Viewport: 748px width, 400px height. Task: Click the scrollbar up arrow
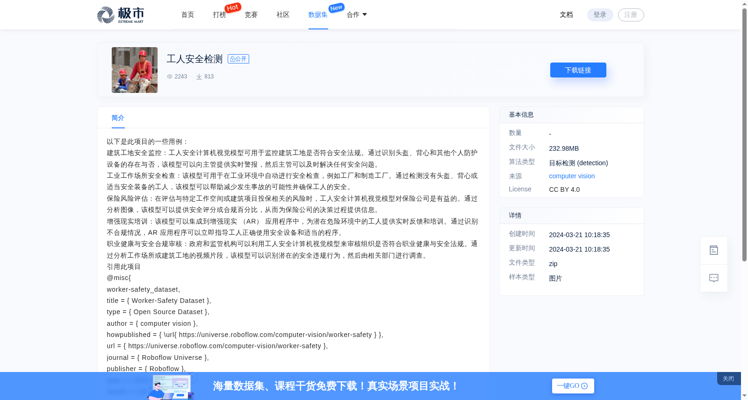click(744, 4)
